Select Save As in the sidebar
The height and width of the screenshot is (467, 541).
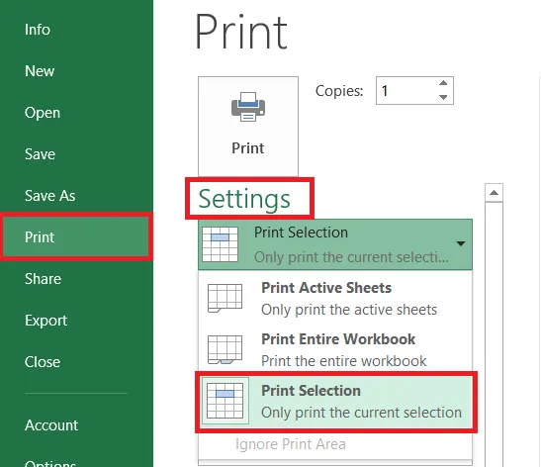tap(49, 196)
